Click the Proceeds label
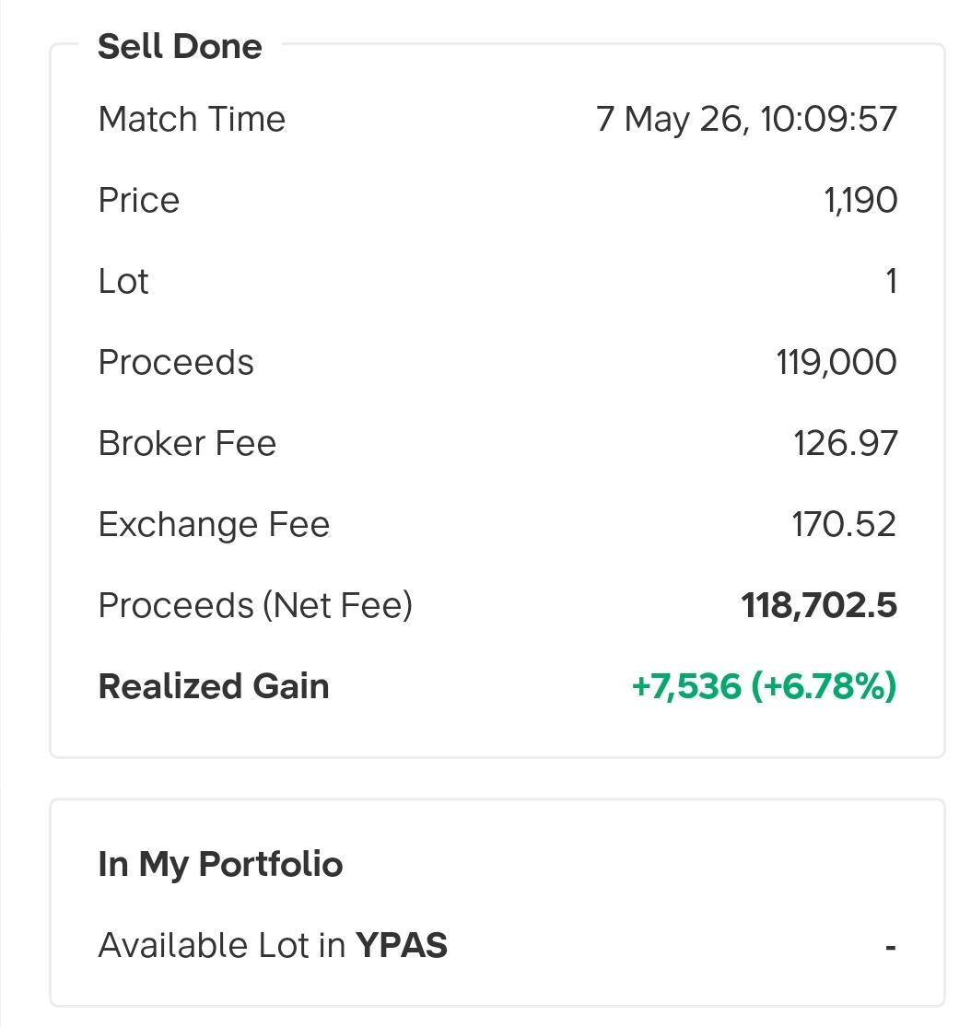Image resolution: width=971 pixels, height=1027 pixels. click(176, 362)
